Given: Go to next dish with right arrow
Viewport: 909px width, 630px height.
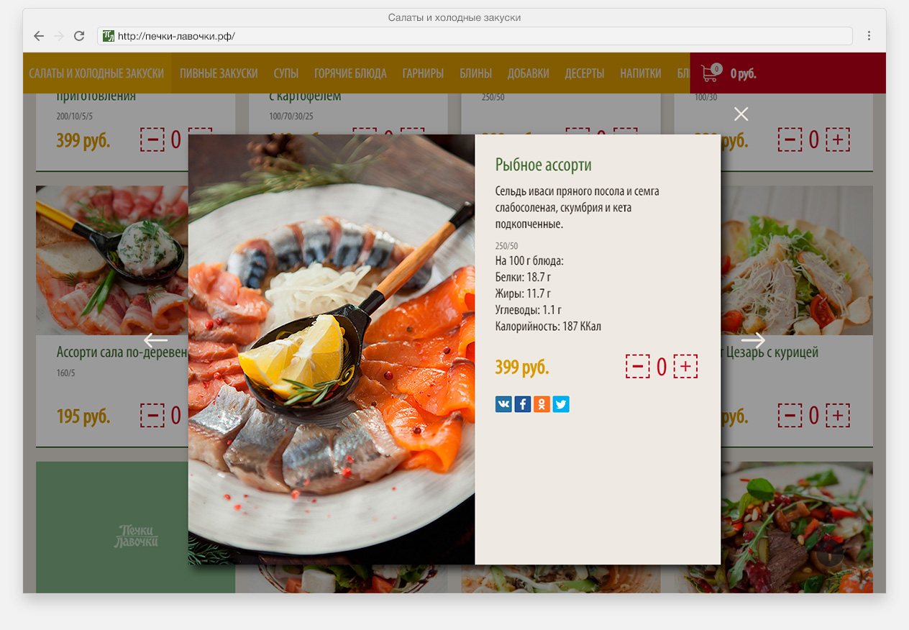Looking at the screenshot, I should pos(753,340).
